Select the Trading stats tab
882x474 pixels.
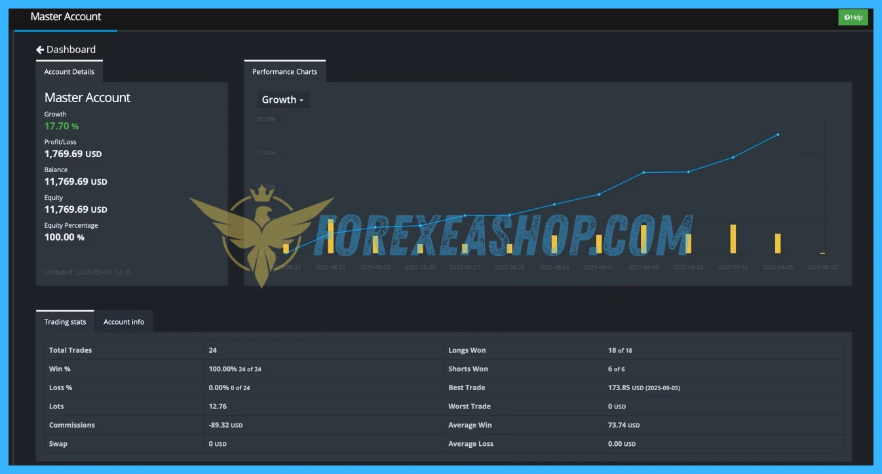click(65, 321)
